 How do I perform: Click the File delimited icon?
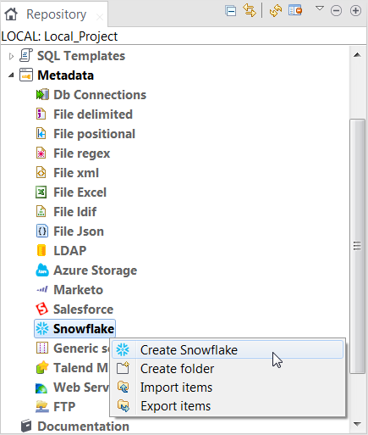click(x=41, y=114)
